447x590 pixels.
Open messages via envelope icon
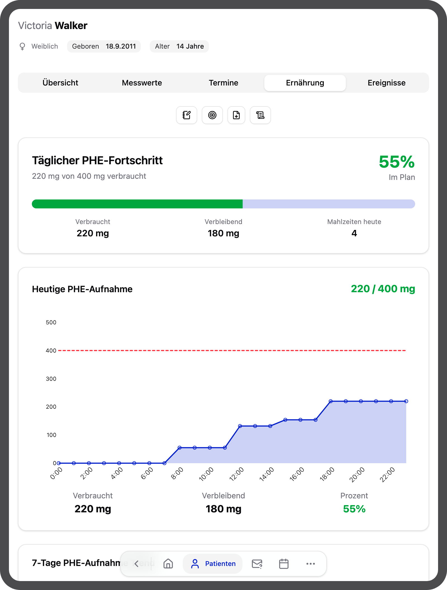pos(257,564)
